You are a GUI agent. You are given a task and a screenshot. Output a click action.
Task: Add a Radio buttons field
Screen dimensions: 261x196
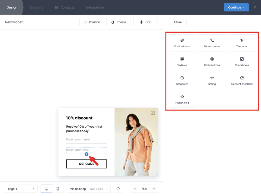click(212, 62)
